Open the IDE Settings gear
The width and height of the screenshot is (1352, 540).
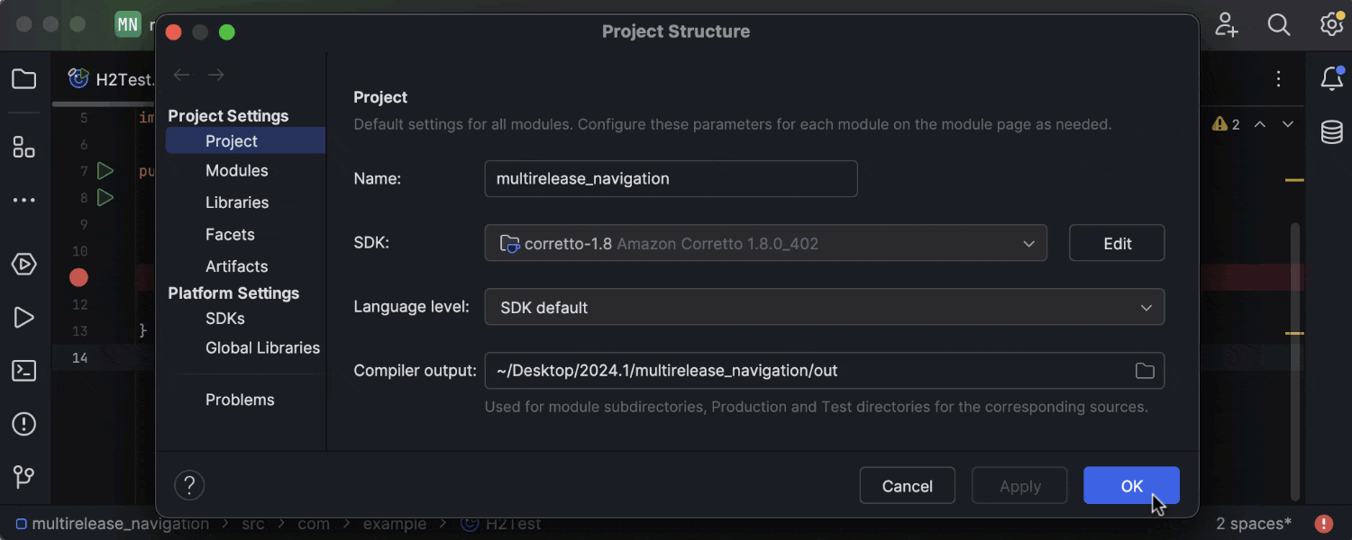[x=1332, y=25]
